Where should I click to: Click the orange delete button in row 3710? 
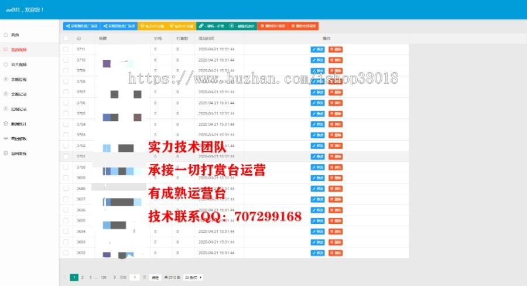tap(336, 60)
